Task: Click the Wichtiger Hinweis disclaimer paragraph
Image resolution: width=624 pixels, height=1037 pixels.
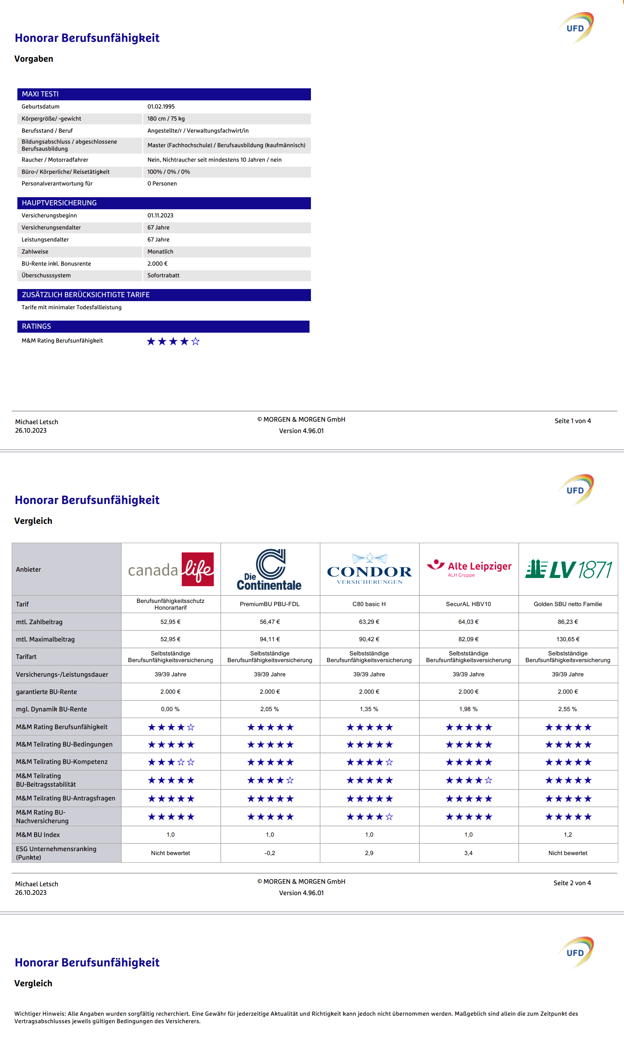Action: 296,1017
